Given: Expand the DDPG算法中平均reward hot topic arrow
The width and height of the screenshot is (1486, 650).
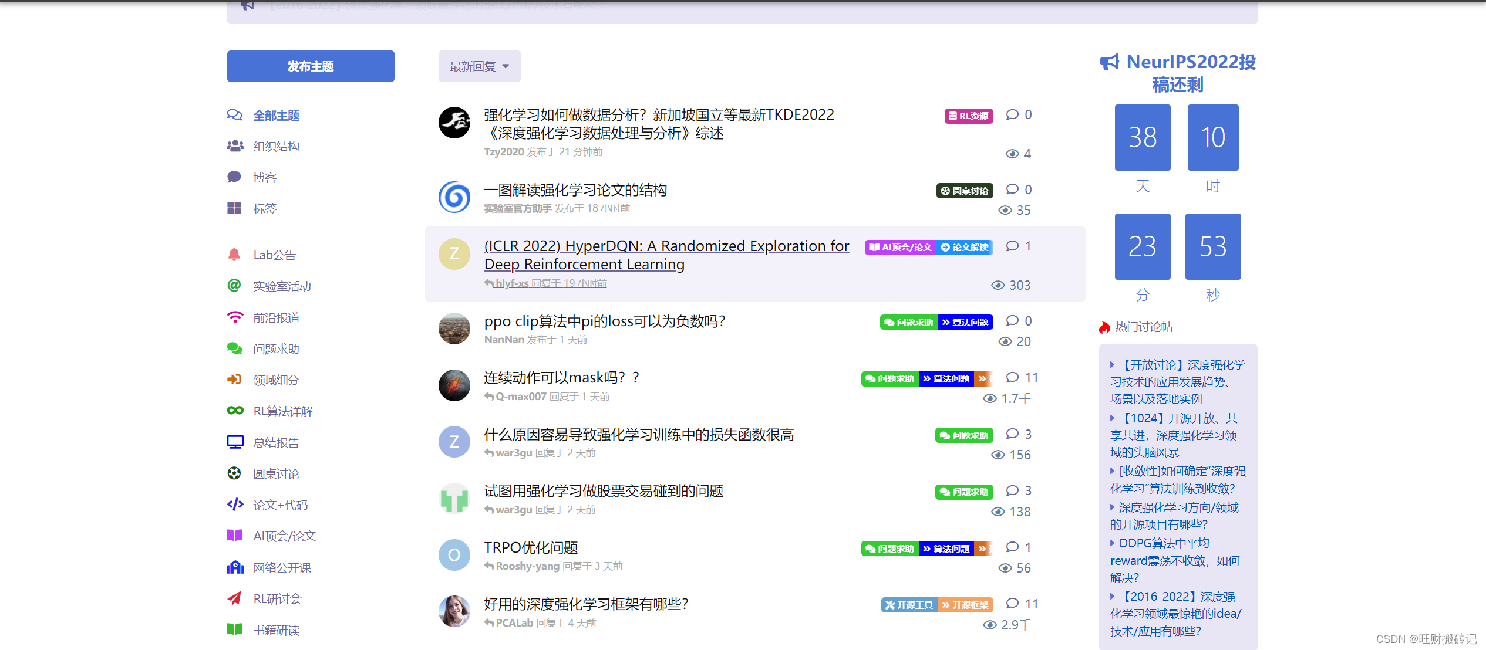Looking at the screenshot, I should click(1112, 543).
